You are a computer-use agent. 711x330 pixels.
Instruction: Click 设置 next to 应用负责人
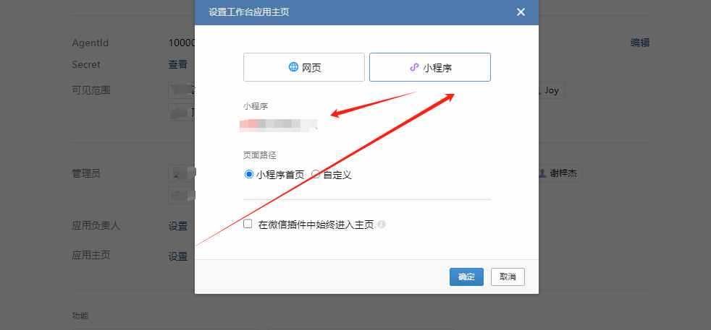coord(178,226)
